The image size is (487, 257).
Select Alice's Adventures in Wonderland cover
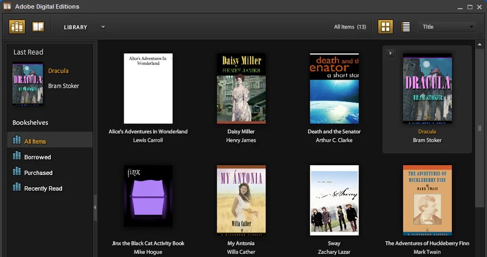(148, 88)
